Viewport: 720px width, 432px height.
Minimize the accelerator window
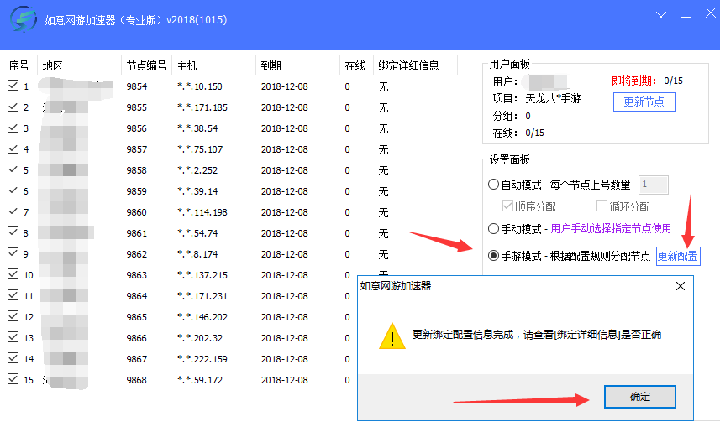686,17
